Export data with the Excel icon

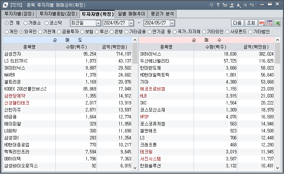[x=277, y=23]
